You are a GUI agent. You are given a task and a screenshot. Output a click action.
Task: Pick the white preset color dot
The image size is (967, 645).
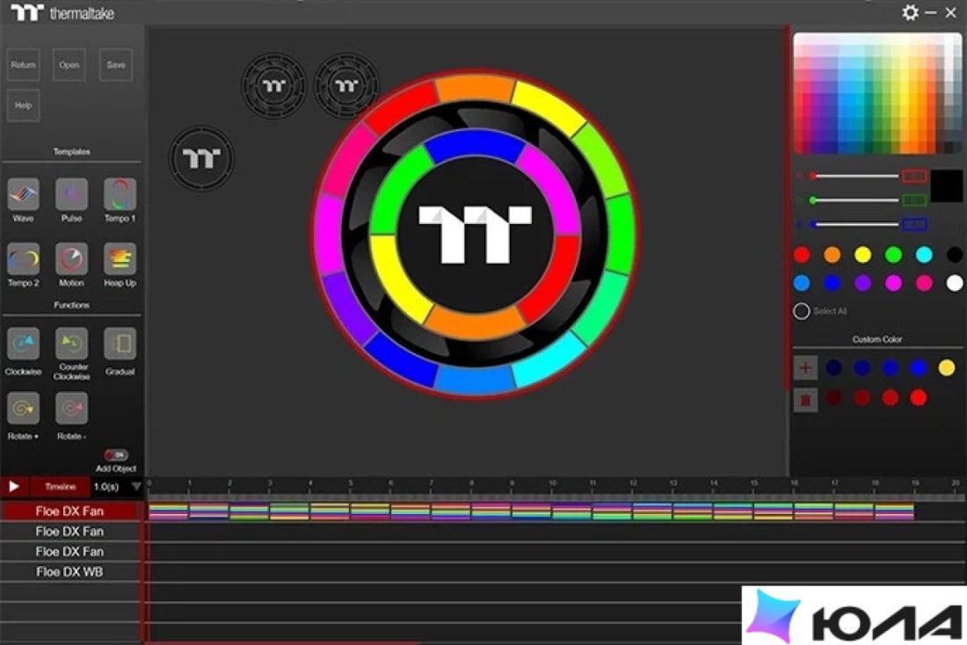pyautogui.click(x=954, y=283)
